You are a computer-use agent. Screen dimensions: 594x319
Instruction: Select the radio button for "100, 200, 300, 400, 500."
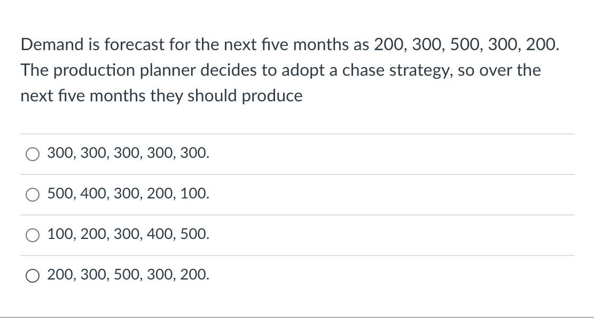33,235
